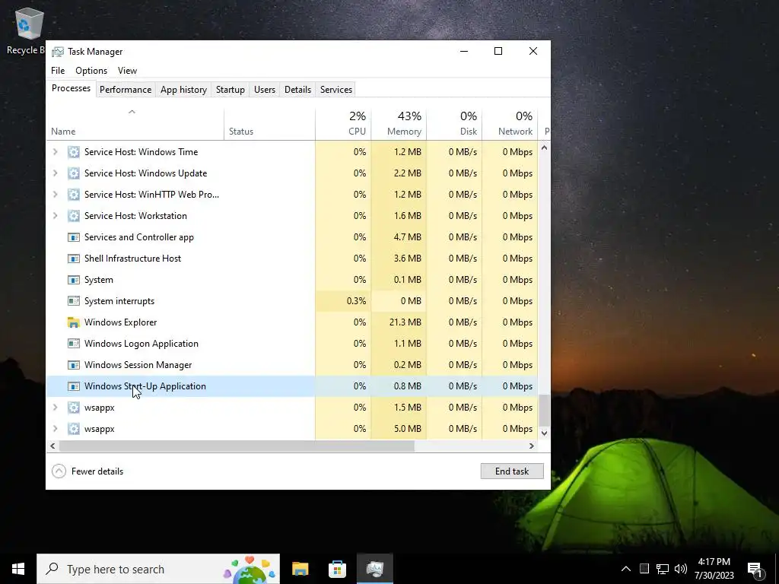Click the Service Host: WinHTTP Web Pro gear icon

74,195
